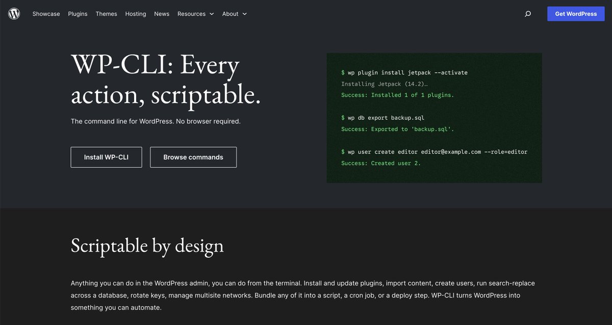612x325 pixels.
Task: Open the Themes menu item
Action: click(106, 14)
